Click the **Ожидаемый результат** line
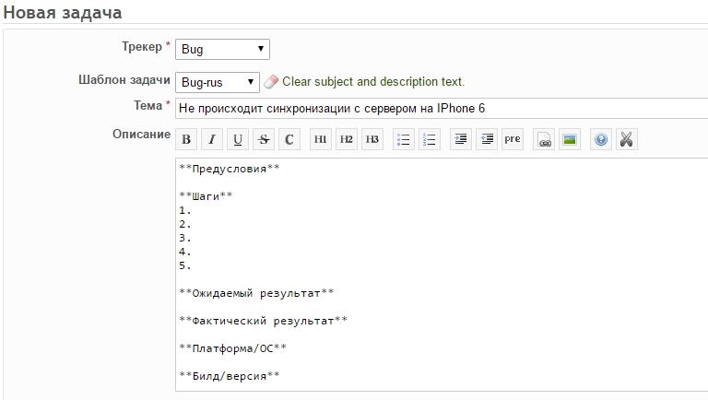This screenshot has width=708, height=400. coord(256,293)
